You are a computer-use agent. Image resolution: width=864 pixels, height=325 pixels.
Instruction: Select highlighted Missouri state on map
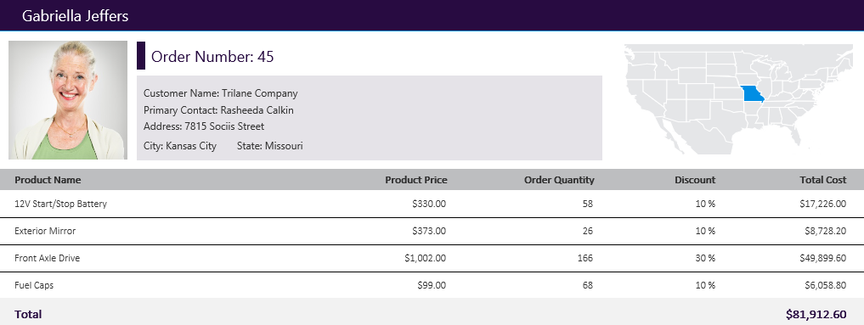(752, 94)
